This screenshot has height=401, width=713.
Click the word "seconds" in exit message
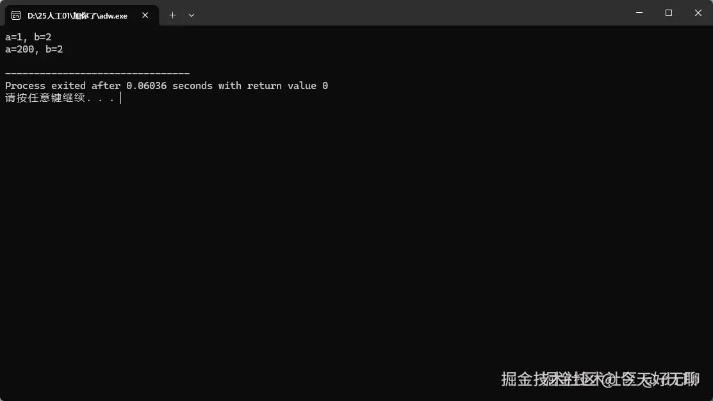point(192,85)
